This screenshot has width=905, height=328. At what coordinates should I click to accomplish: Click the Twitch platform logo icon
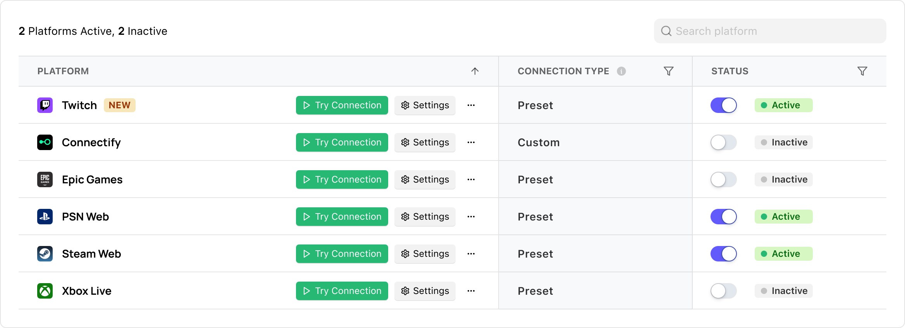(x=45, y=105)
